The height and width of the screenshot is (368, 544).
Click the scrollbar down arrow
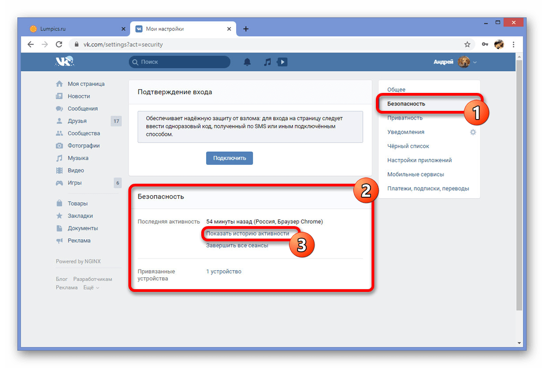click(519, 343)
